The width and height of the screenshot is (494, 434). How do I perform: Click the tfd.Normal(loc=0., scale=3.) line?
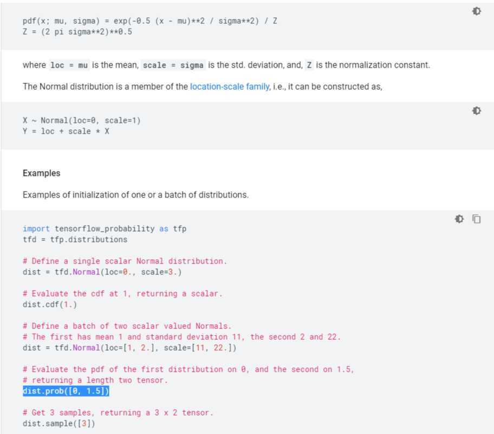pyautogui.click(x=102, y=272)
